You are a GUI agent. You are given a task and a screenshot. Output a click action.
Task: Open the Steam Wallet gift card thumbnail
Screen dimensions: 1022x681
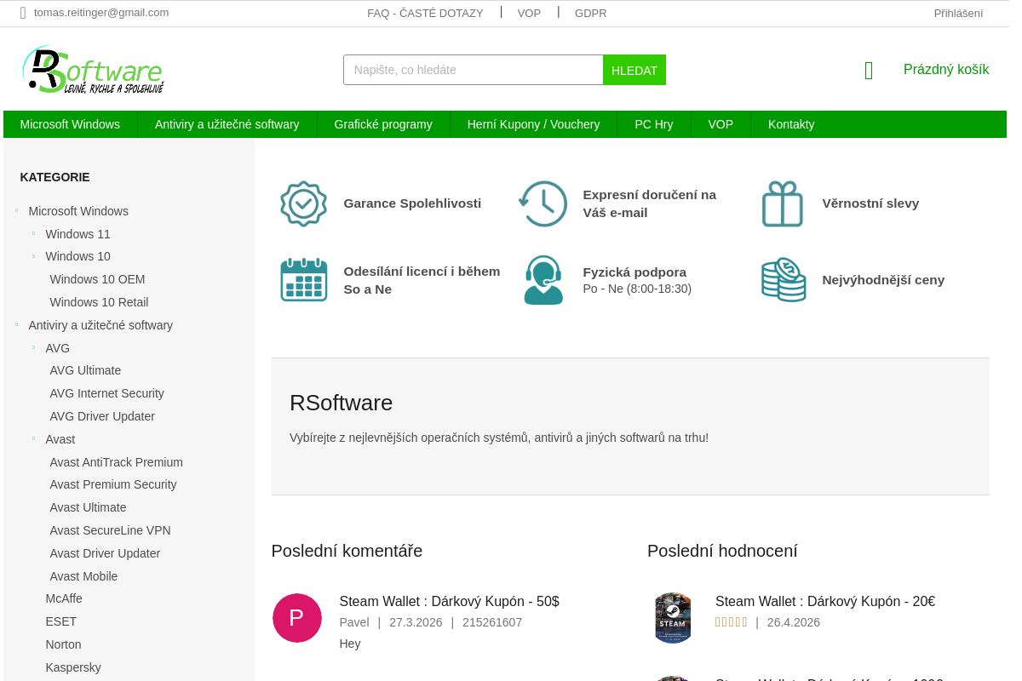(672, 617)
